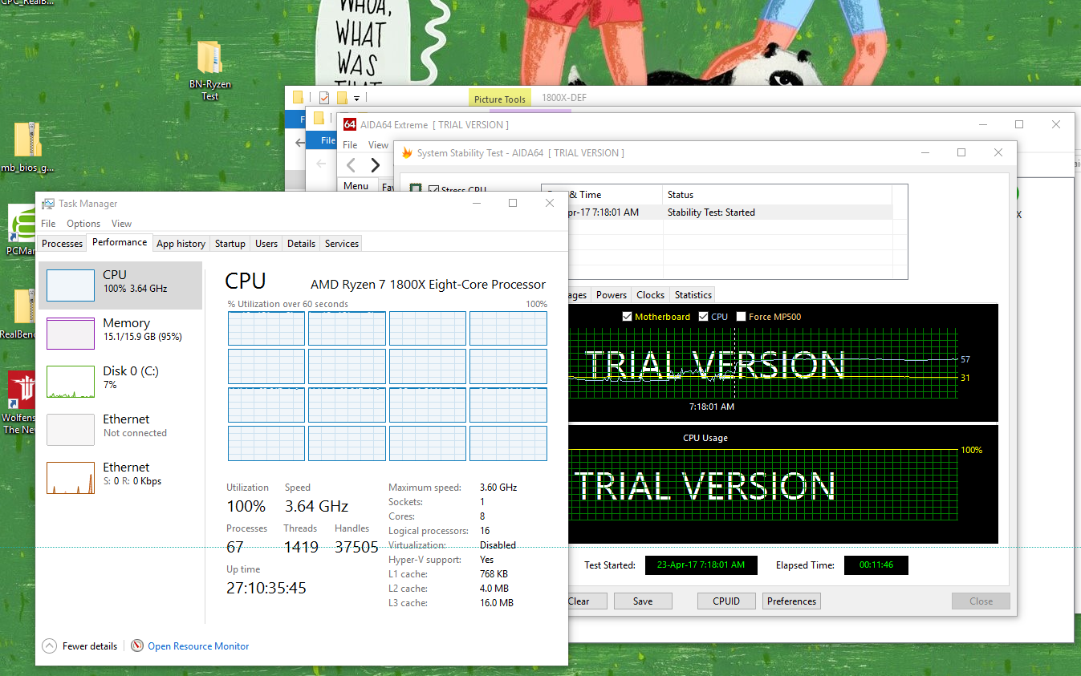Open the View menu in AIDA64 Extreme
The image size is (1081, 676).
[378, 145]
